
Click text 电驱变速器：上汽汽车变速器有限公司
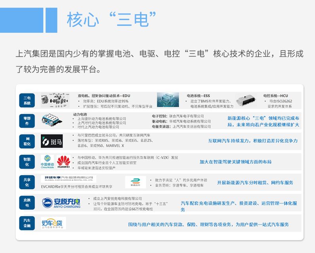(181, 126)
